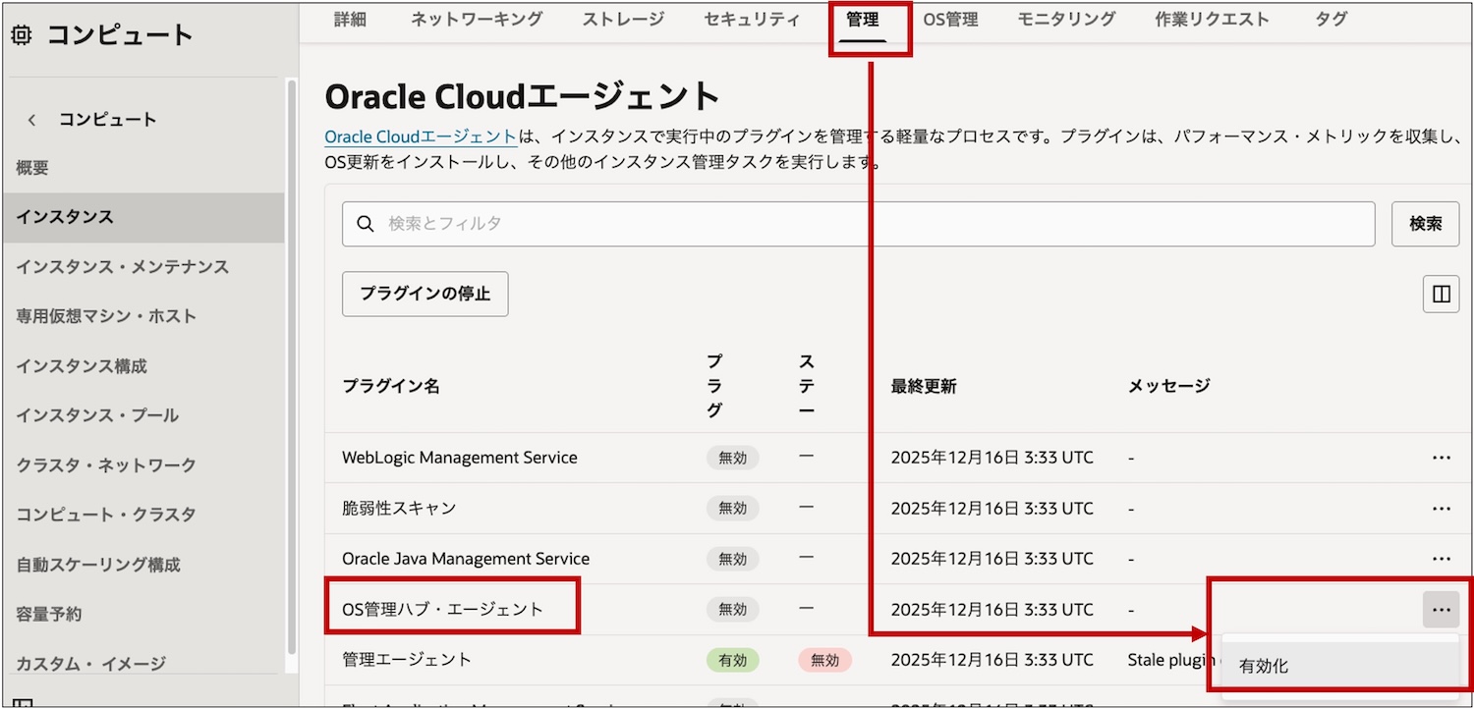Open actions menu for OS管理ハブ・エージェント
Viewport: 1474px width, 708px height.
(1441, 610)
